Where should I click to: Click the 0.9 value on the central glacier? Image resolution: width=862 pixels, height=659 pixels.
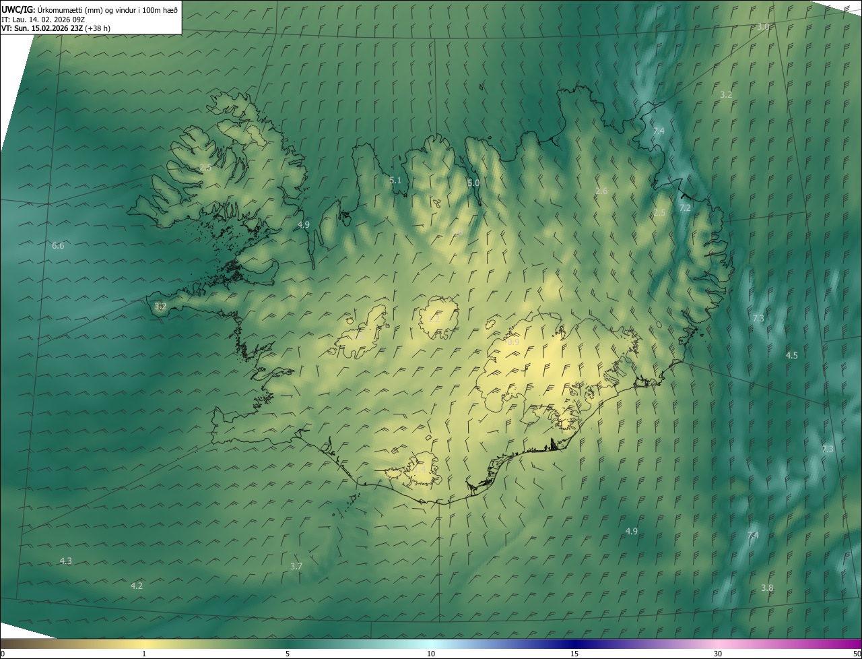tap(513, 342)
